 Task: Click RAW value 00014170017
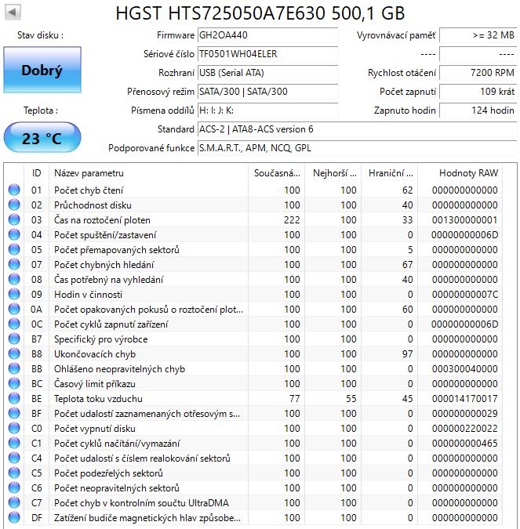tap(464, 399)
